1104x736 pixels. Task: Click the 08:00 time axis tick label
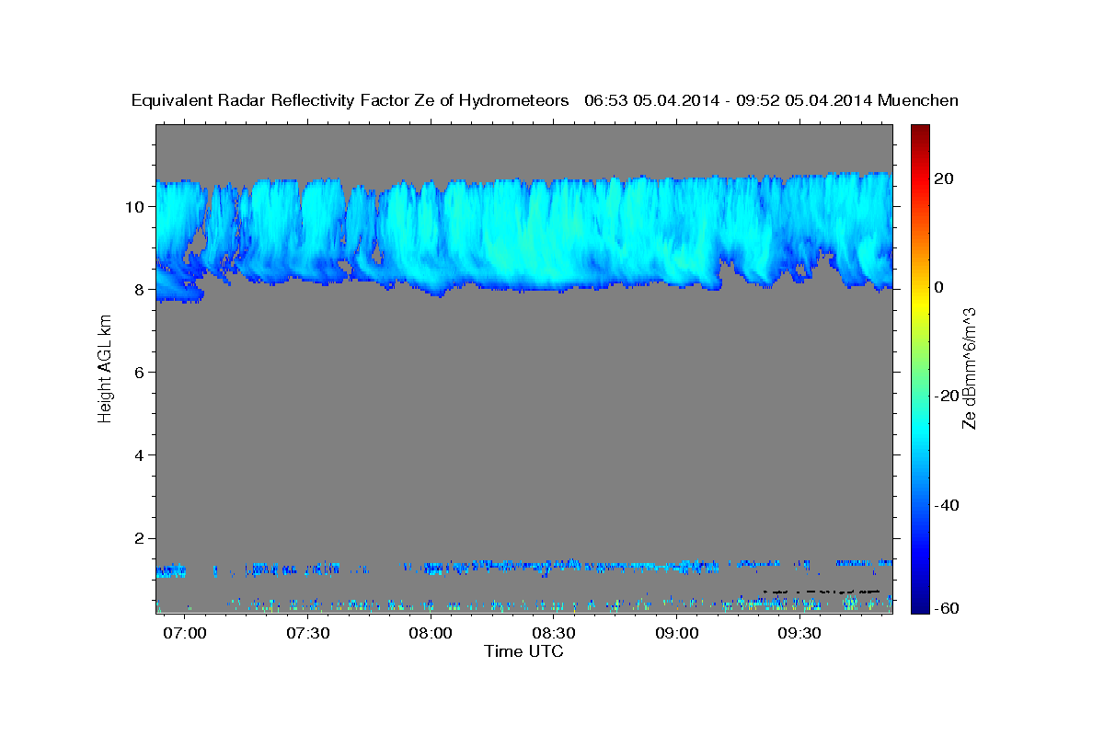pyautogui.click(x=431, y=634)
